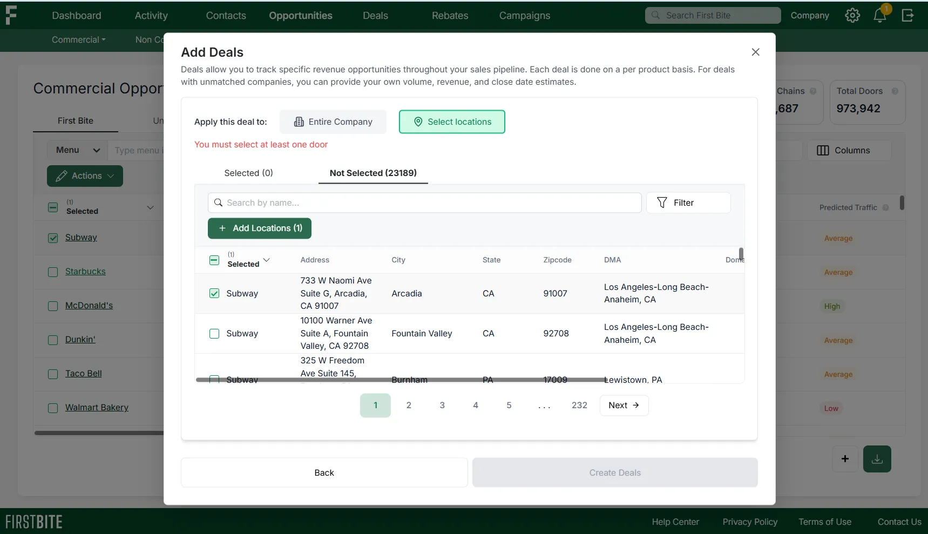Open the Menu dropdown

pyautogui.click(x=78, y=150)
